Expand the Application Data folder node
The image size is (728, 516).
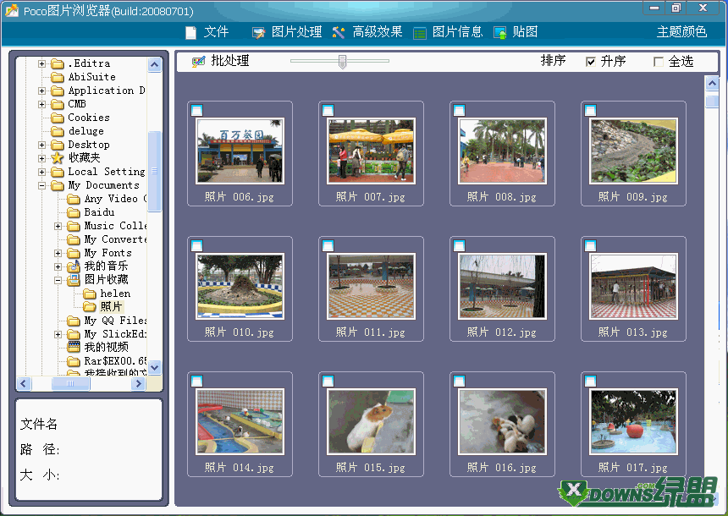(41, 91)
